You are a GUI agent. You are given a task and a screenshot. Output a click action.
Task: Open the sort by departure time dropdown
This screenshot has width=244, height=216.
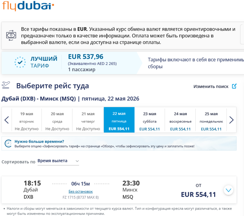(x=58, y=161)
